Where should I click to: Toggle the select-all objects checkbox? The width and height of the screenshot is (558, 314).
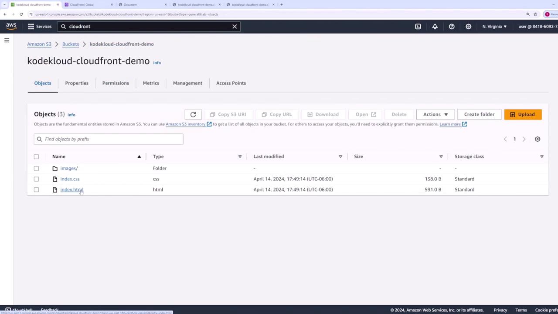36,157
